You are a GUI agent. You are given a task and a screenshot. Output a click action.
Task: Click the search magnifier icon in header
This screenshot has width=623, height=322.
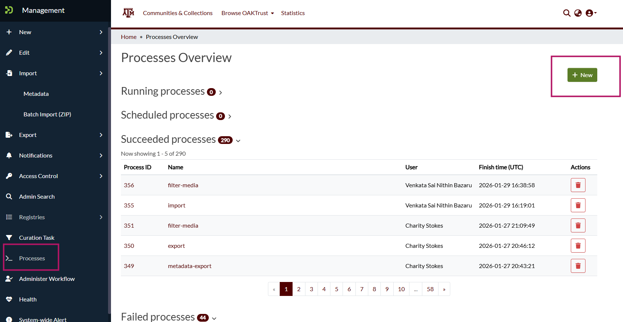click(567, 13)
